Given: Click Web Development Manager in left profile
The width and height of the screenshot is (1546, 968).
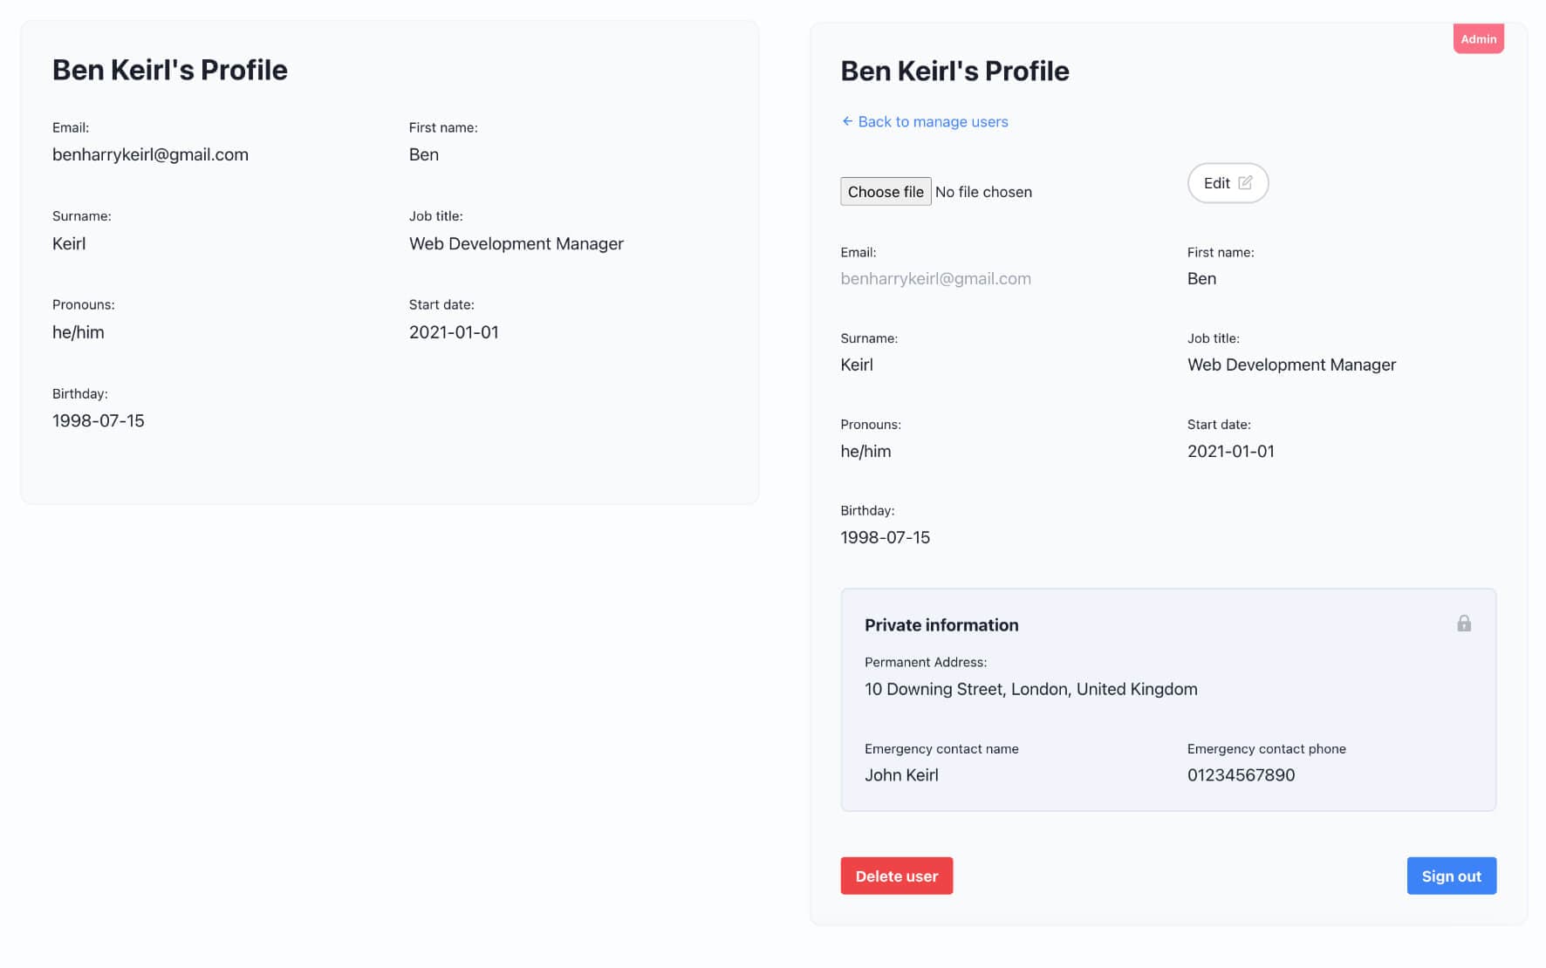Looking at the screenshot, I should 516,243.
